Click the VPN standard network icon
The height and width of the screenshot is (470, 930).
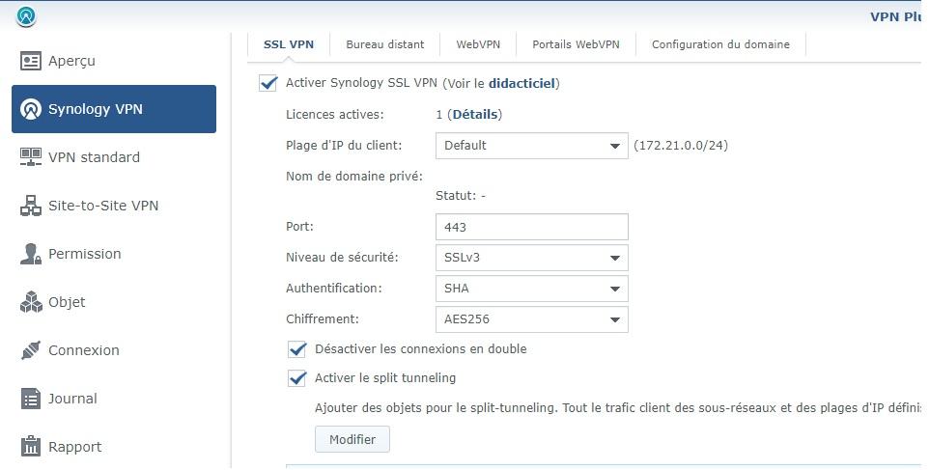[x=31, y=157]
